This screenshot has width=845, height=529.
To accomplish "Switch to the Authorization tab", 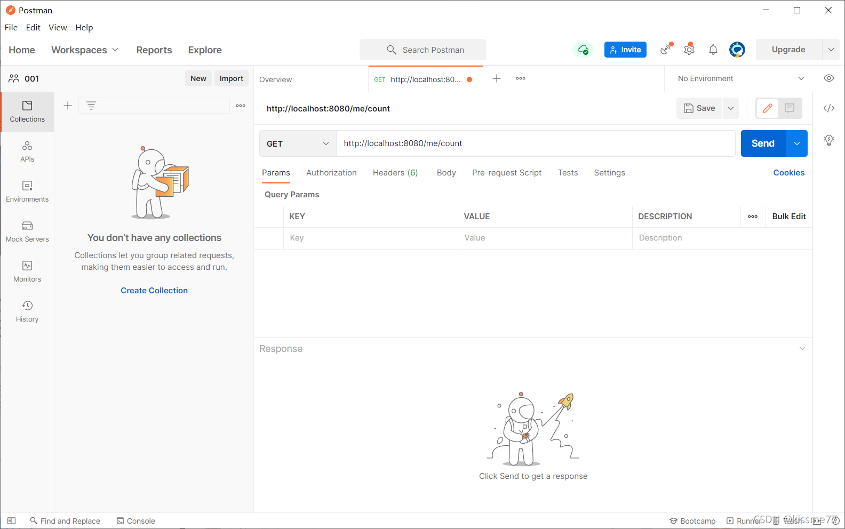I will click(331, 173).
